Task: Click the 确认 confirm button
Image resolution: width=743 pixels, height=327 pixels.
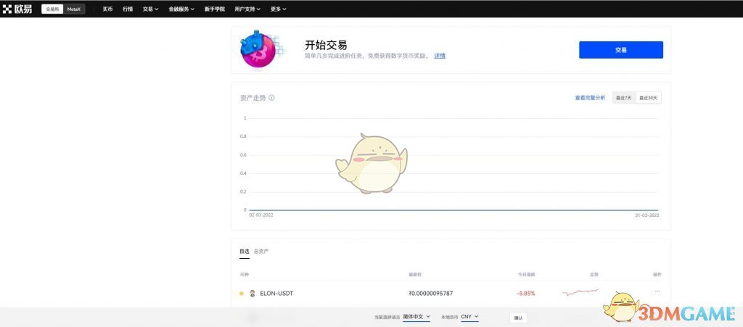Action: tap(518, 318)
